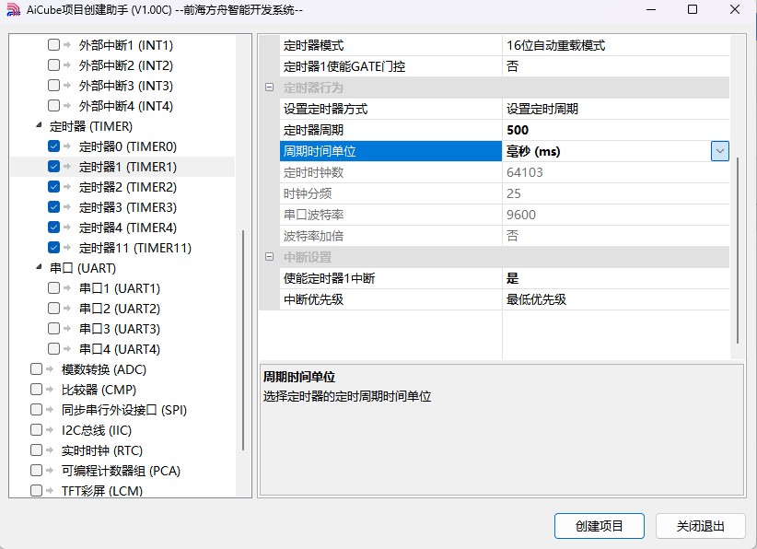Click the AiCube app icon in title bar
Image resolution: width=757 pixels, height=549 pixels.
coord(14,9)
